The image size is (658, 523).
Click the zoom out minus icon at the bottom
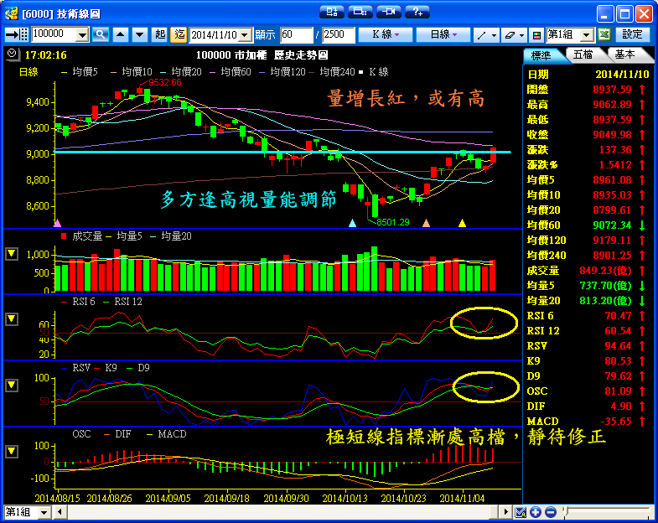click(551, 512)
